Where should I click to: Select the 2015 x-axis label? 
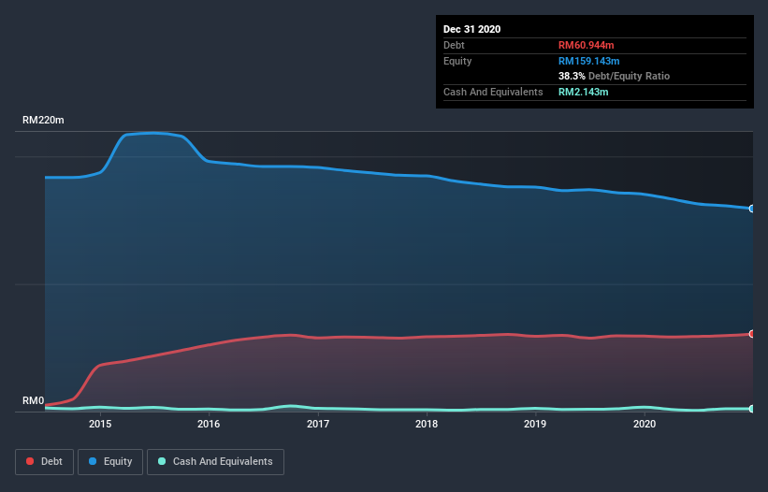point(100,424)
